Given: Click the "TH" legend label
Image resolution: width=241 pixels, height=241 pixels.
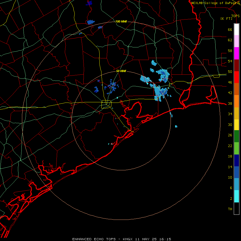Looking at the screenshot, I should click(x=230, y=209).
